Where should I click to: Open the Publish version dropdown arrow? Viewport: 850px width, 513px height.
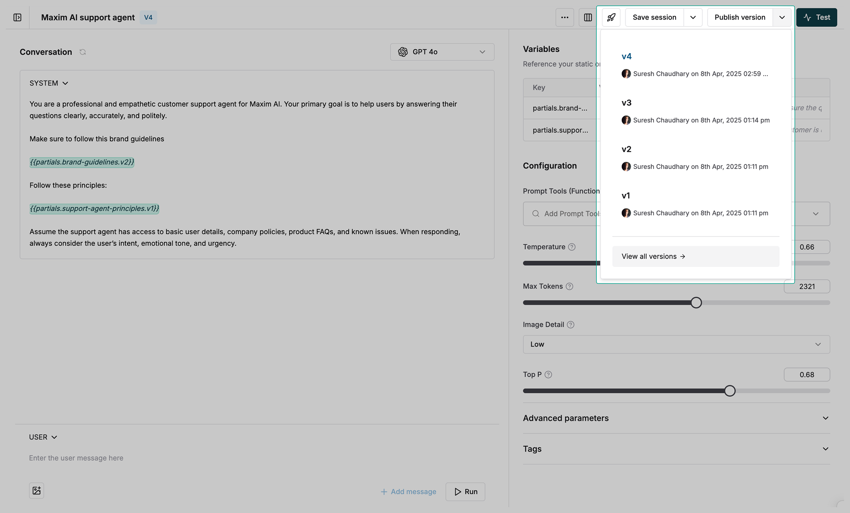(782, 17)
